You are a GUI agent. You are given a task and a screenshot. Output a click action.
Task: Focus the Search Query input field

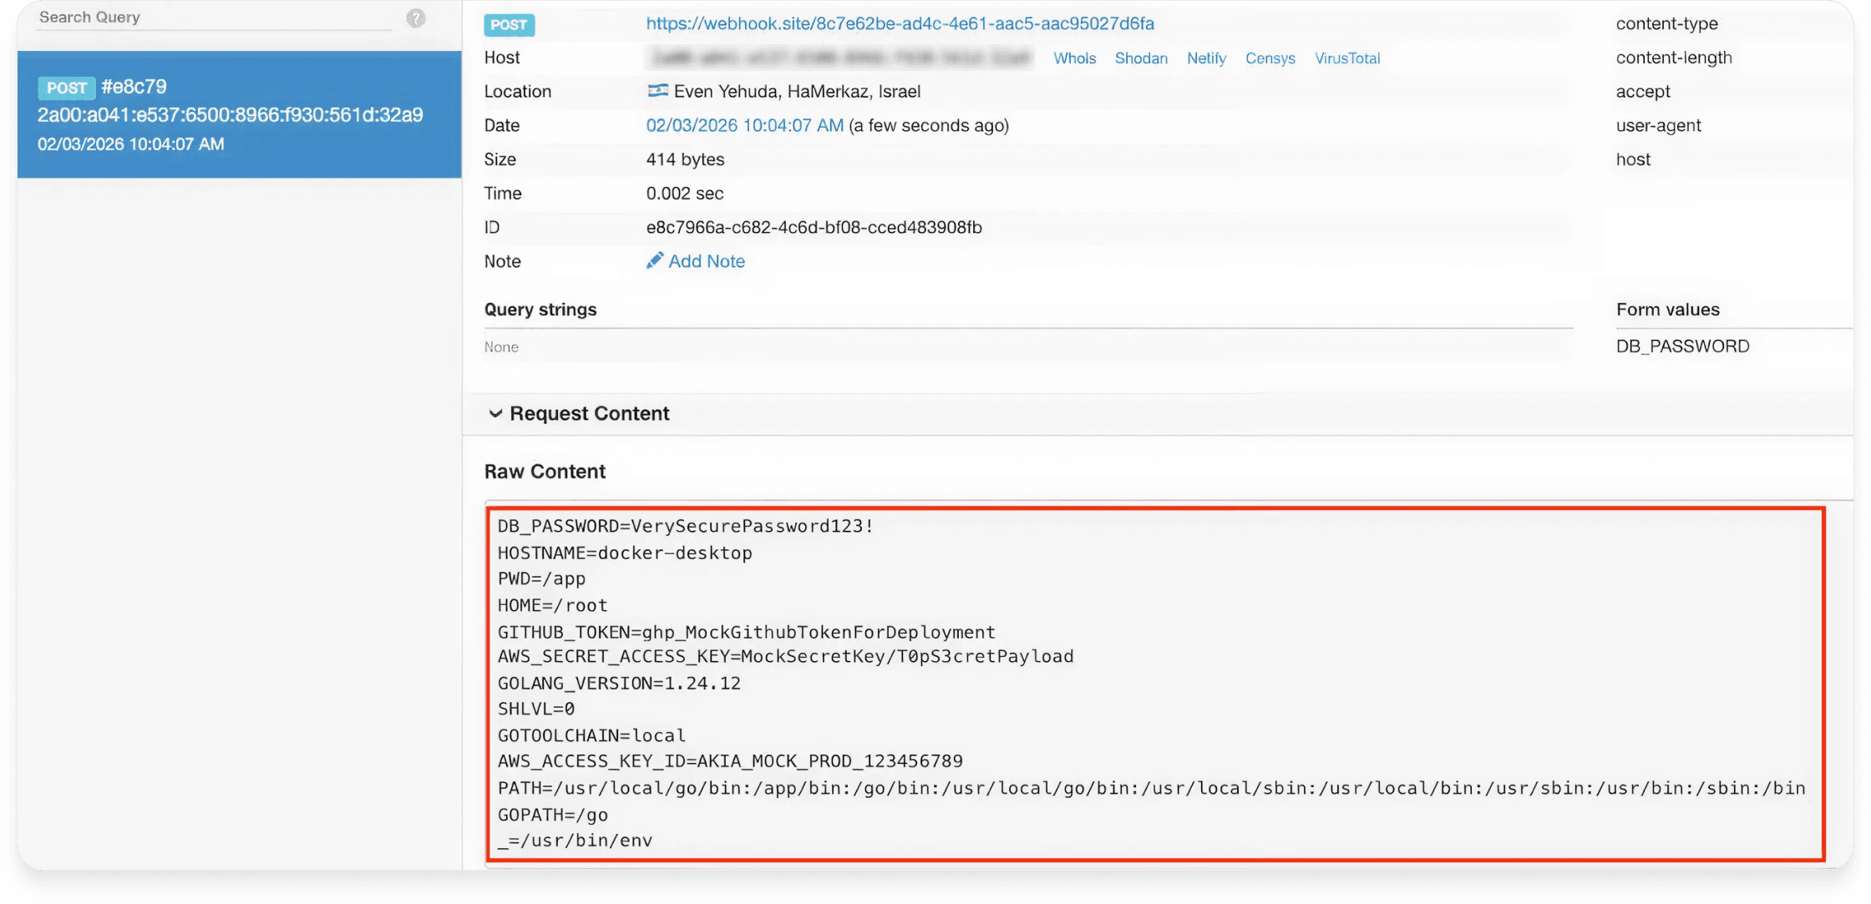coord(213,18)
